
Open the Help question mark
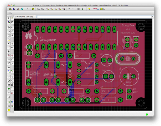[89, 9]
